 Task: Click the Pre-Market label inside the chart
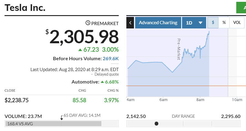[179, 49]
